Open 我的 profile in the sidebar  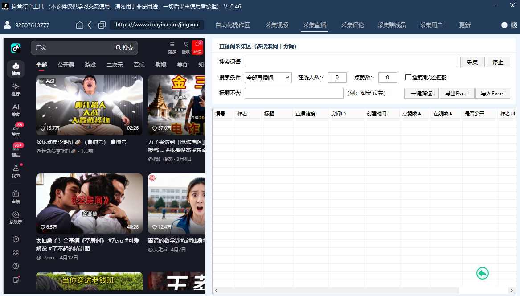(x=16, y=172)
